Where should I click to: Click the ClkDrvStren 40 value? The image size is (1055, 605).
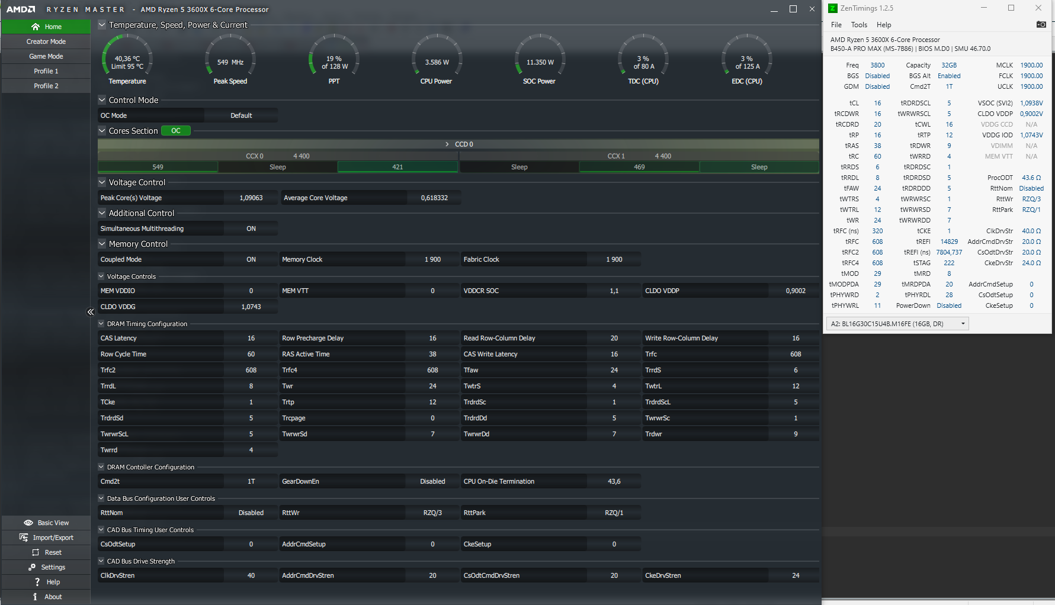tap(251, 575)
